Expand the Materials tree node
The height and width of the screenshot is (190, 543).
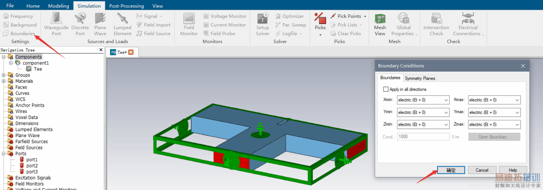click(x=4, y=81)
